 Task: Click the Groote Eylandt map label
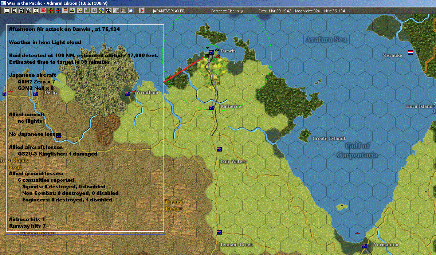click(x=329, y=138)
